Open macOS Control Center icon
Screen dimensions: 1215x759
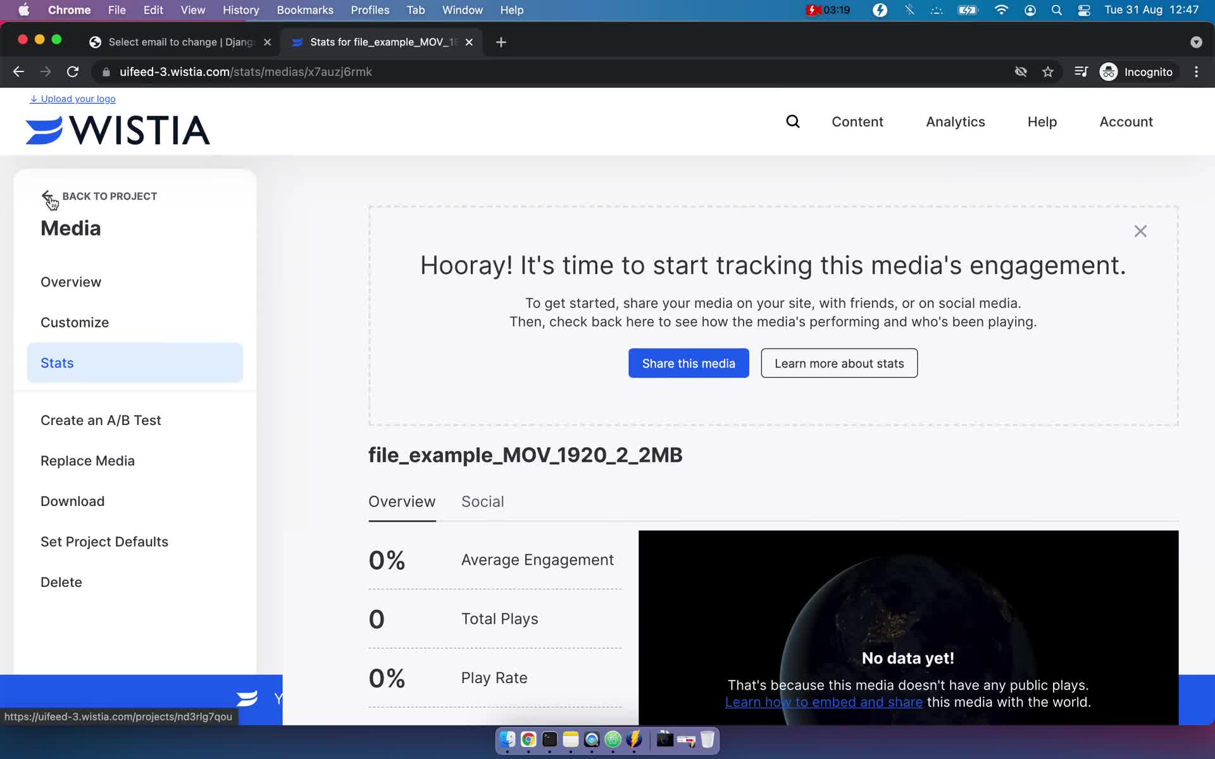[1084, 9]
